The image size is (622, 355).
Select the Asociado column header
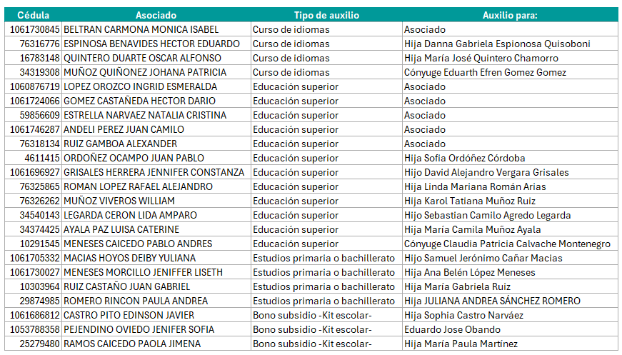point(156,15)
